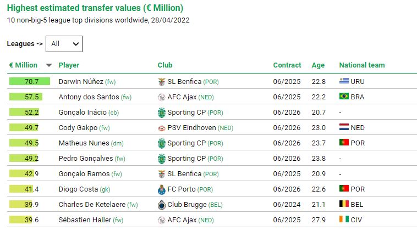Open the Leagues dropdown showing All
This screenshot has width=417, height=236.
point(64,44)
